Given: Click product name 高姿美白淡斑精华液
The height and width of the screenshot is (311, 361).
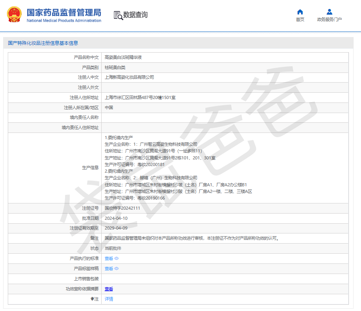Looking at the screenshot, I should pyautogui.click(x=123, y=57).
